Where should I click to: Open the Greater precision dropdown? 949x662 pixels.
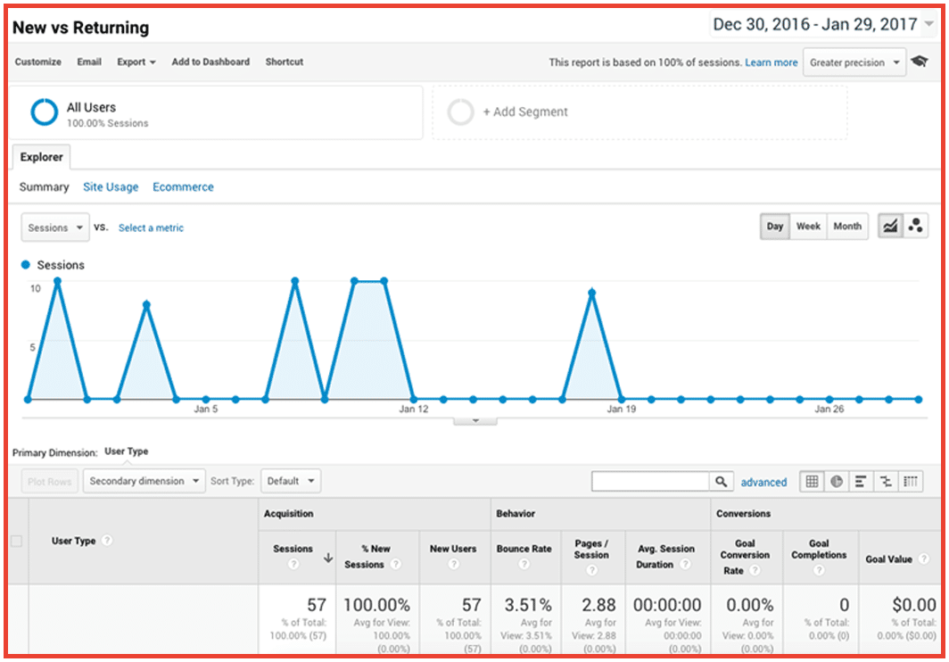[x=854, y=62]
